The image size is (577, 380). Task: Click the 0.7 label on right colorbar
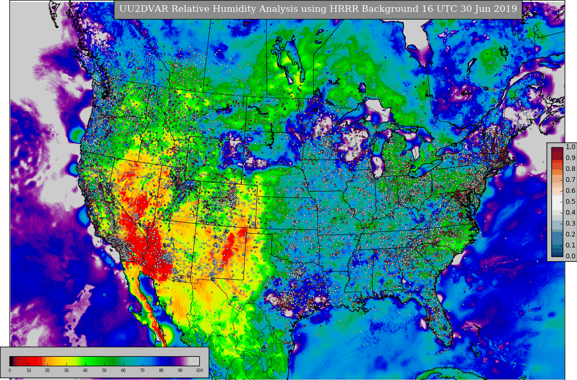570,180
